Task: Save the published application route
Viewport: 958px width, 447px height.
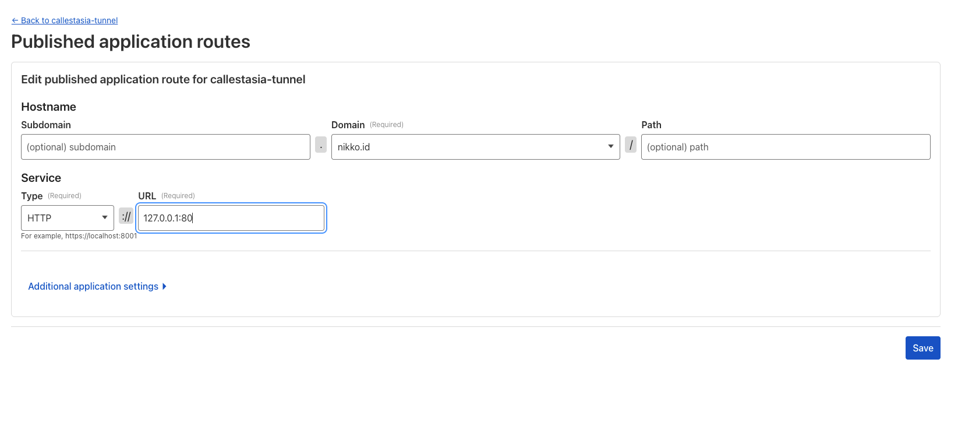Action: (x=922, y=348)
